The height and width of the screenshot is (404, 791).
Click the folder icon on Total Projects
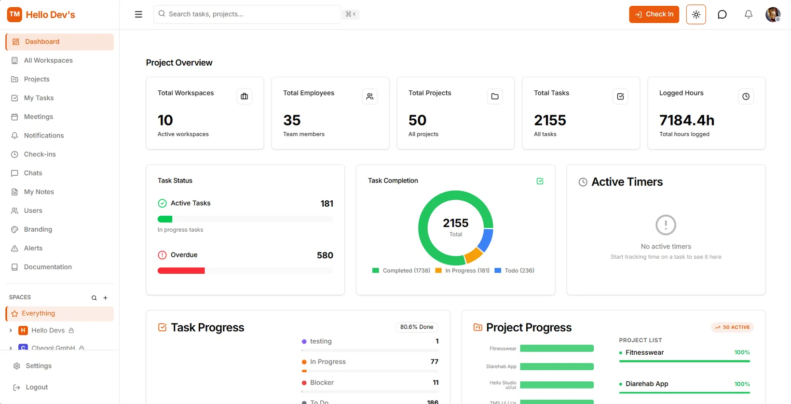(495, 97)
